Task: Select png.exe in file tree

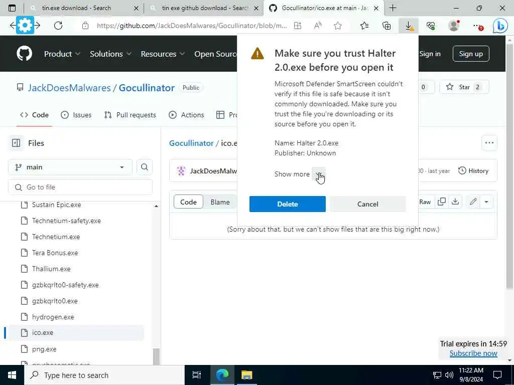Action: tap(44, 349)
